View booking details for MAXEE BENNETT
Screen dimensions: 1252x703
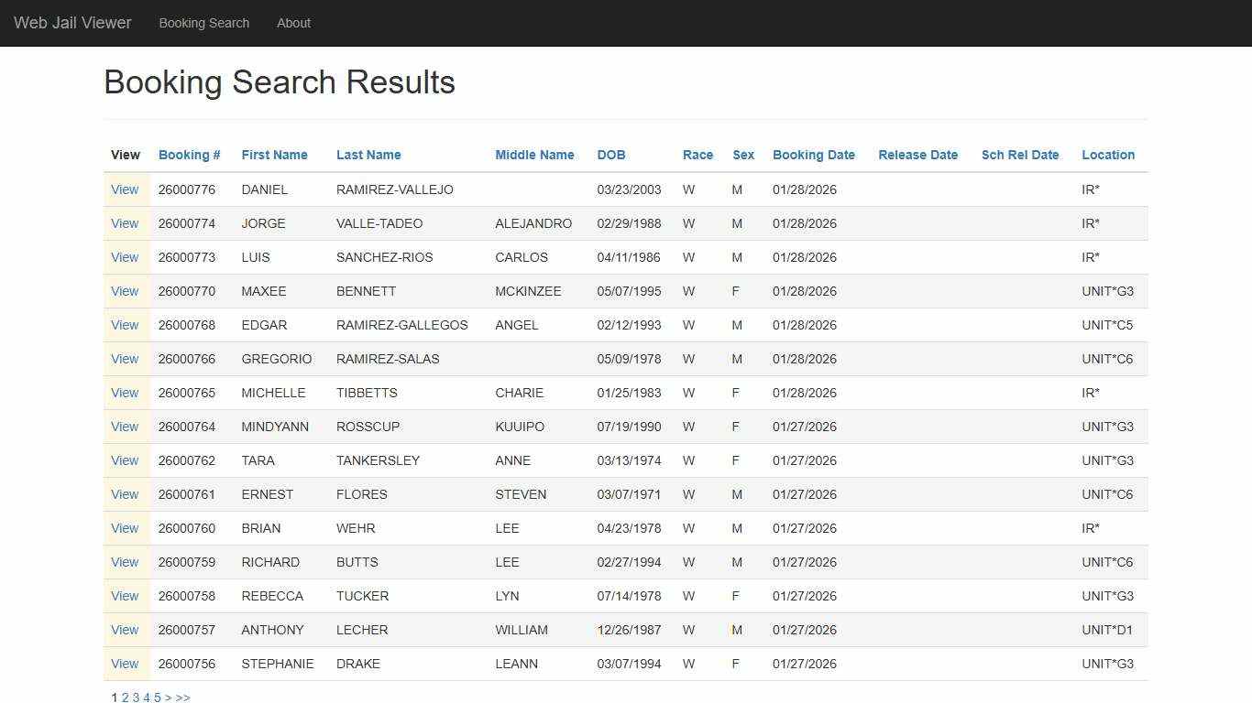pyautogui.click(x=125, y=291)
